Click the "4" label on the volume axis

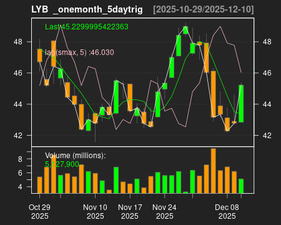click(20, 187)
